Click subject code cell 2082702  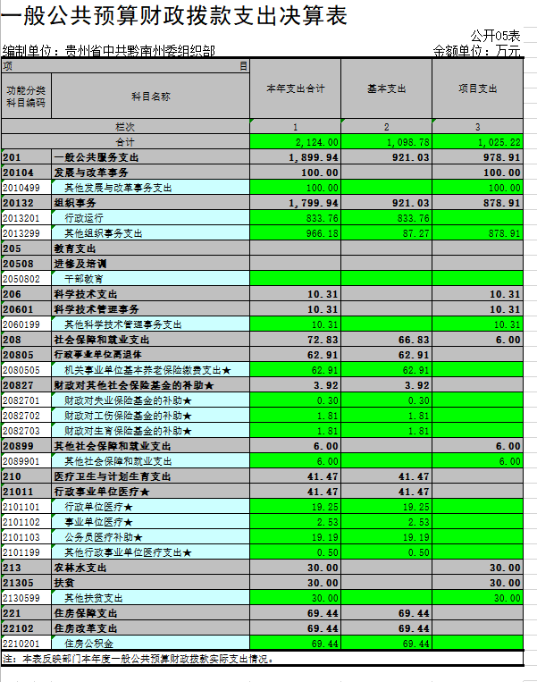26,416
